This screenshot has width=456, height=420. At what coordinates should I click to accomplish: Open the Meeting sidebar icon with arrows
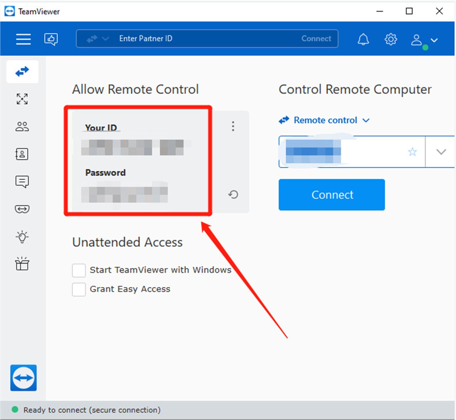[22, 99]
